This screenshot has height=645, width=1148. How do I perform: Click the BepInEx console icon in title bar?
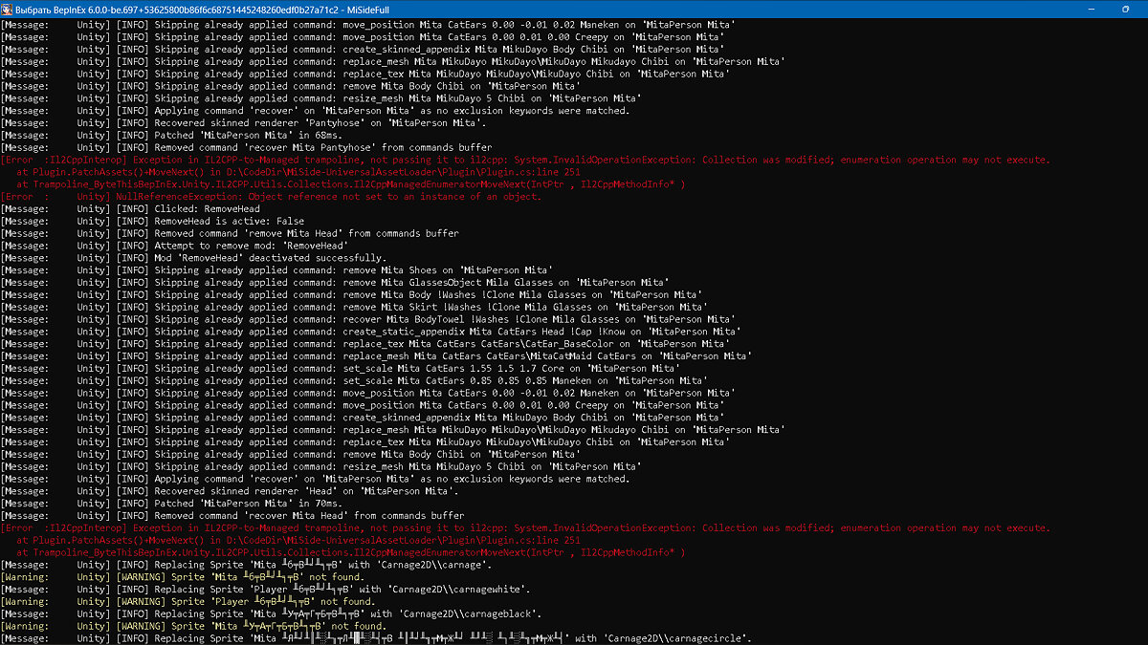[x=8, y=9]
